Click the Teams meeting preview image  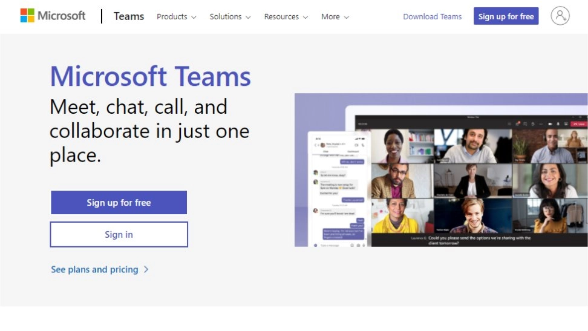click(441, 170)
